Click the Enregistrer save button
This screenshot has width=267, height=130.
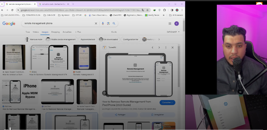(157, 115)
